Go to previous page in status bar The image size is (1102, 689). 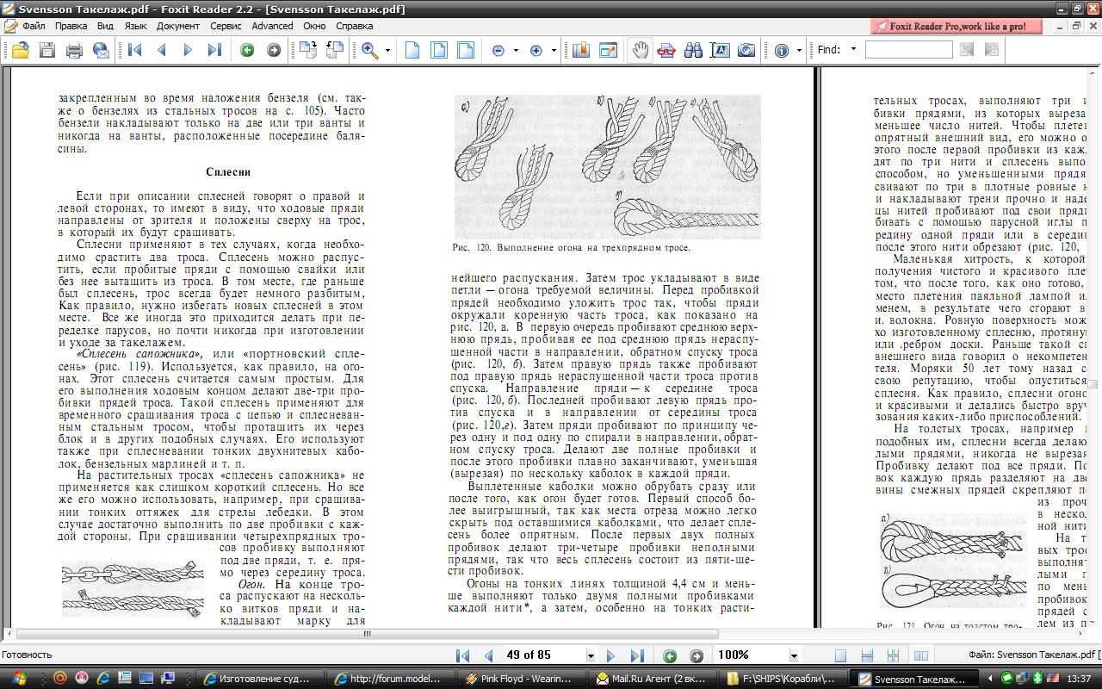click(489, 656)
